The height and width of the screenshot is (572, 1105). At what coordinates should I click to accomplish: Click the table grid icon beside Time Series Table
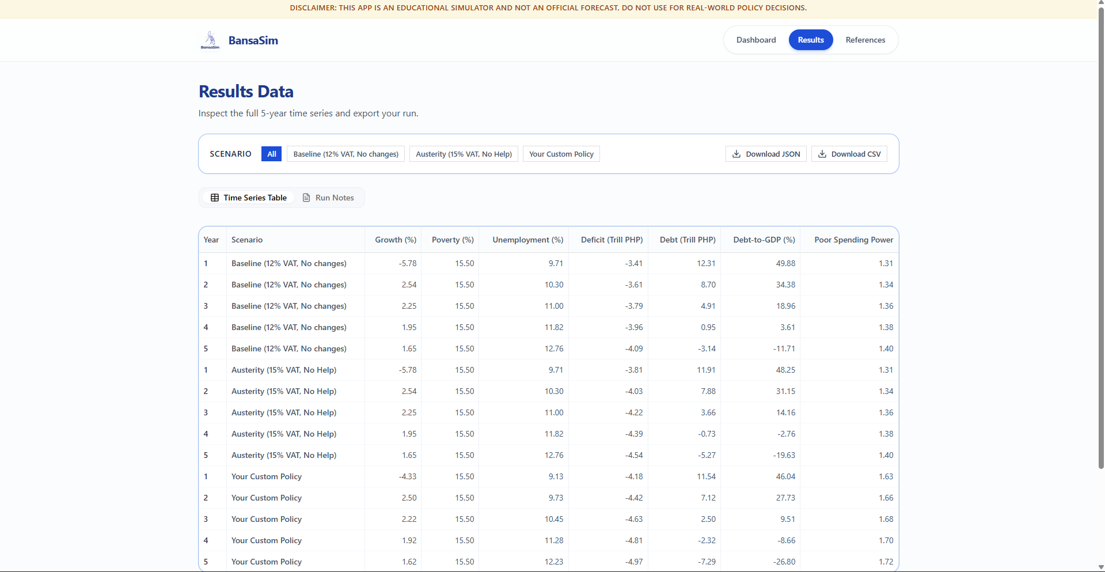click(x=215, y=198)
